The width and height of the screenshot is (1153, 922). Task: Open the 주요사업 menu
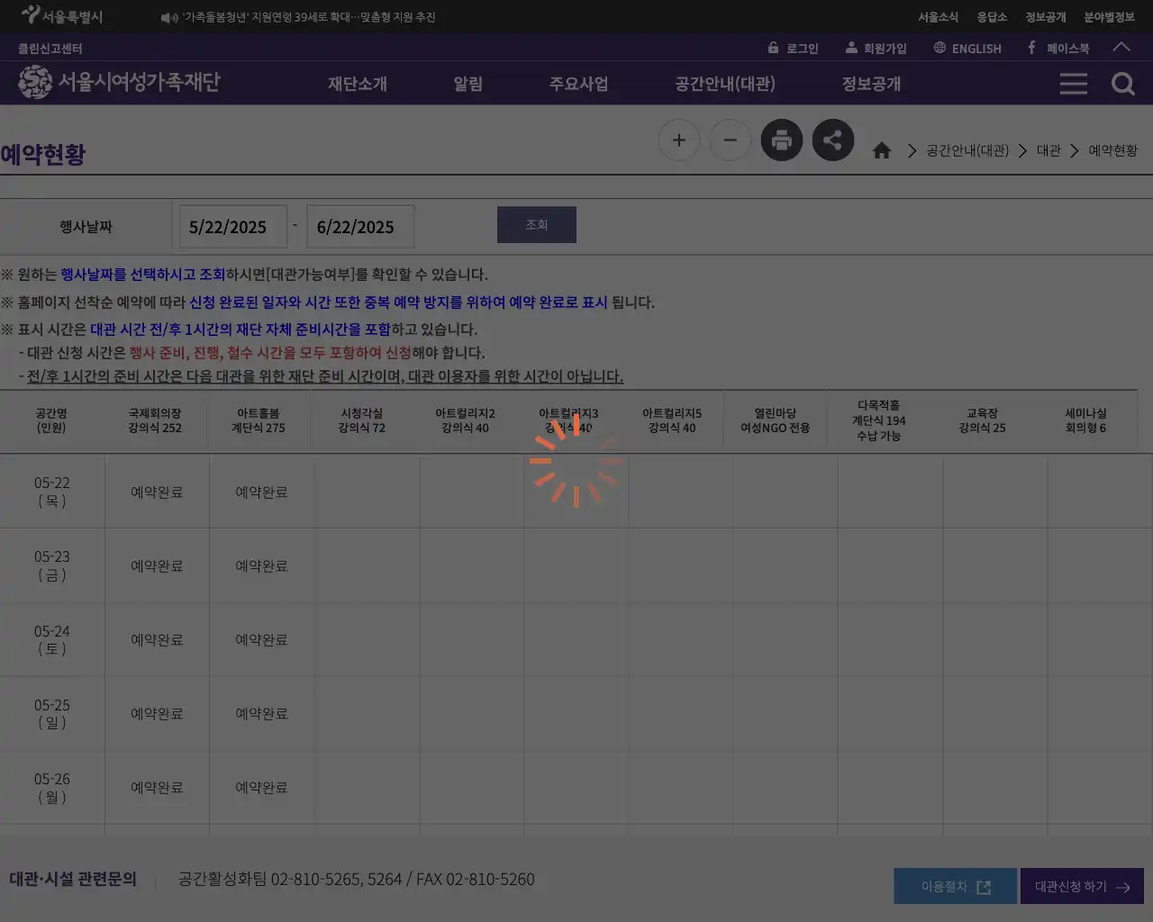580,83
